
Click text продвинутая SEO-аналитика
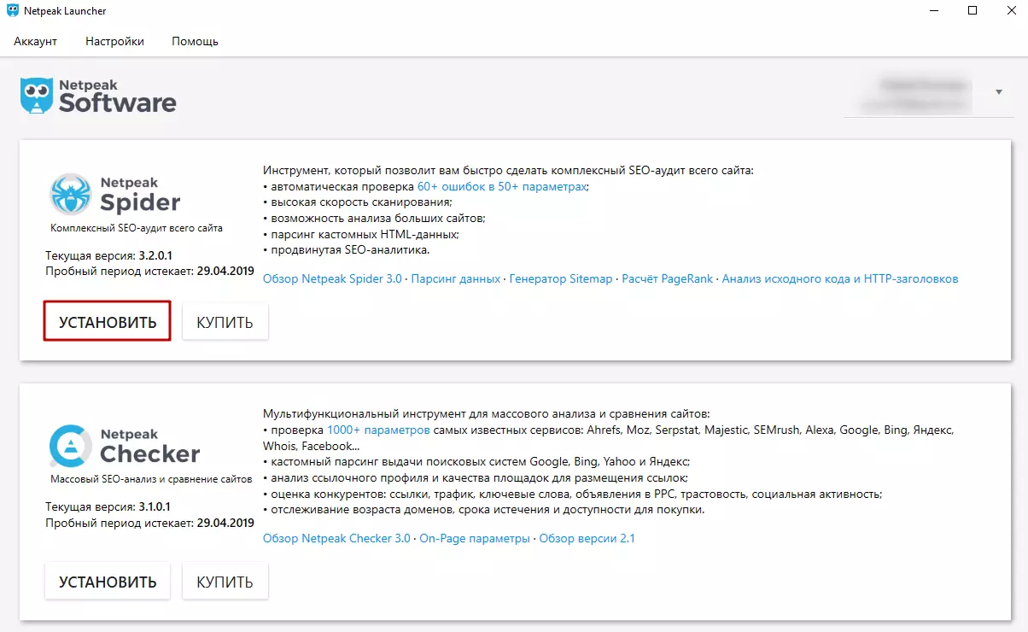[x=350, y=250]
